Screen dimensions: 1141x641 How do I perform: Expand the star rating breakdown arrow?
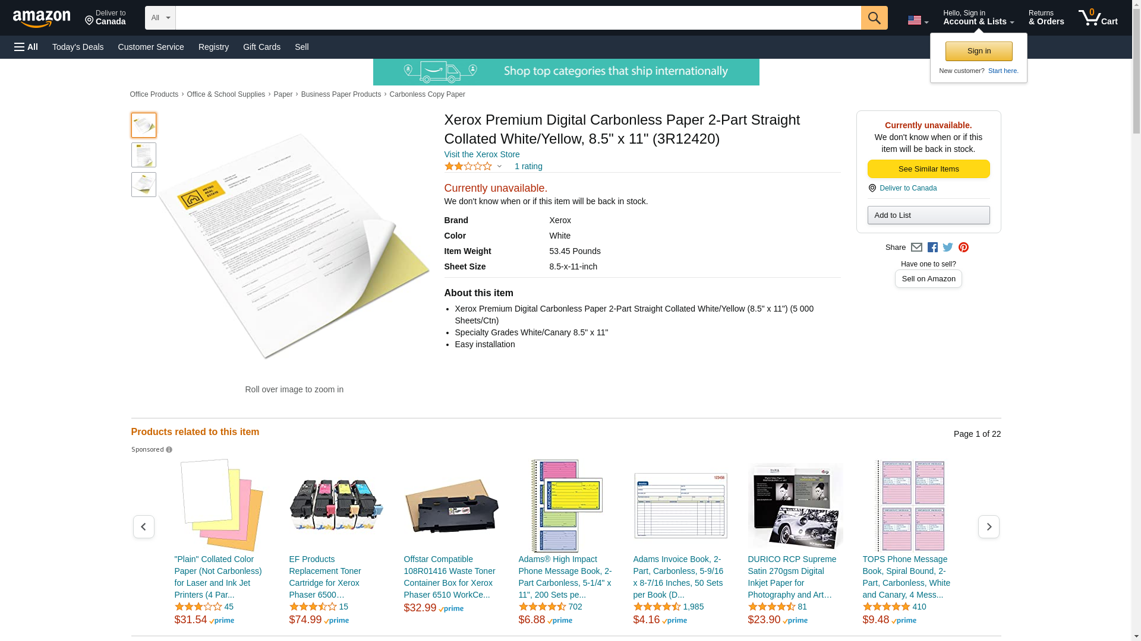[x=499, y=167]
